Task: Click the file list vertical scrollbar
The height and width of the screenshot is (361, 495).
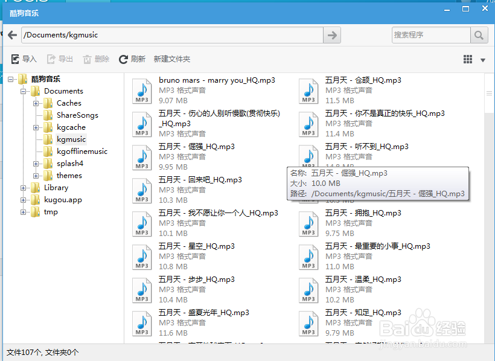Action: [x=490, y=94]
